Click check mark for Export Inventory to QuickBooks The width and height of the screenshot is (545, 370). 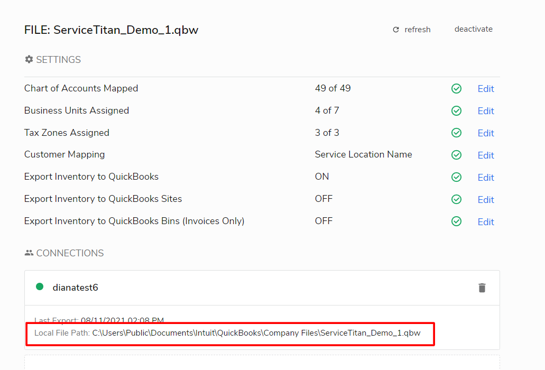(456, 177)
